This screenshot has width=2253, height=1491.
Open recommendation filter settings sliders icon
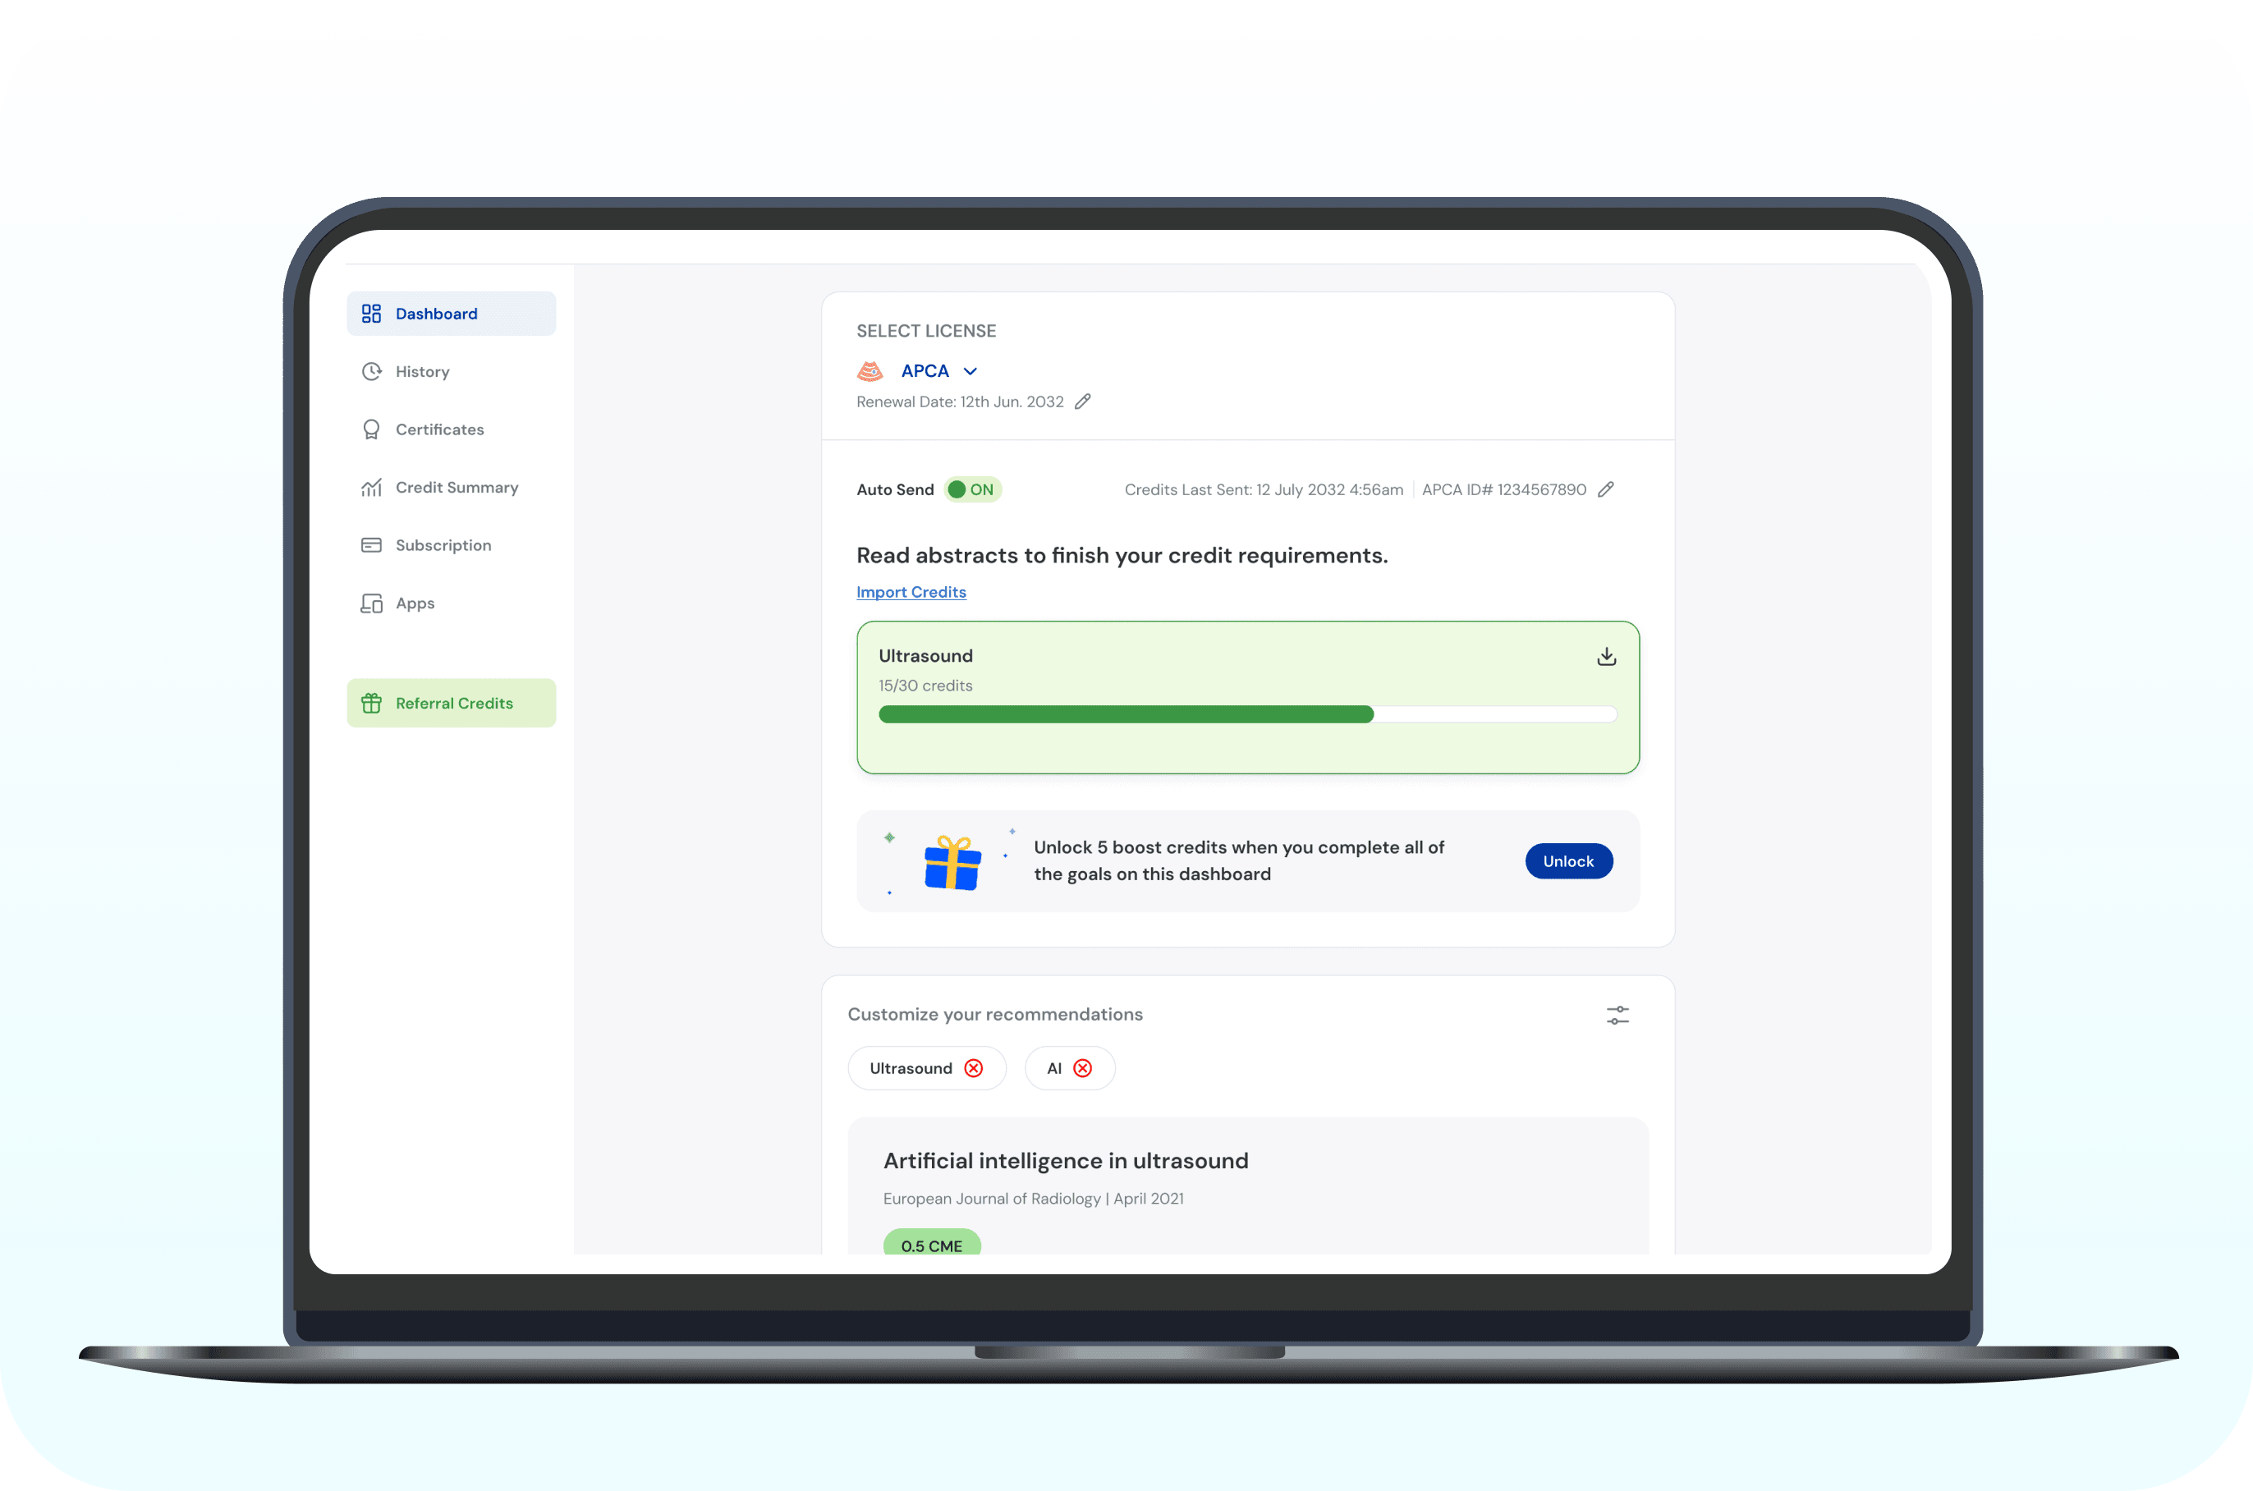pos(1617,1016)
